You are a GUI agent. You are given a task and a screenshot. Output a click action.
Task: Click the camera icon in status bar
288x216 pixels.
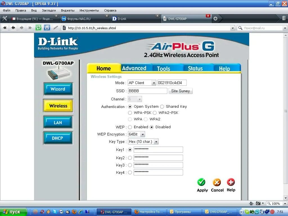(x=258, y=203)
